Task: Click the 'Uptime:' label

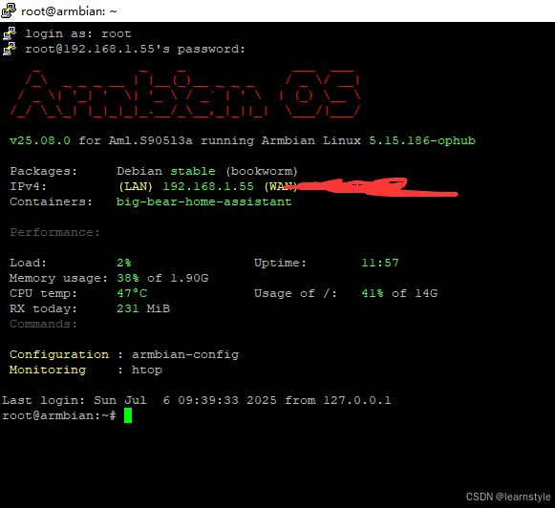Action: pyautogui.click(x=280, y=263)
